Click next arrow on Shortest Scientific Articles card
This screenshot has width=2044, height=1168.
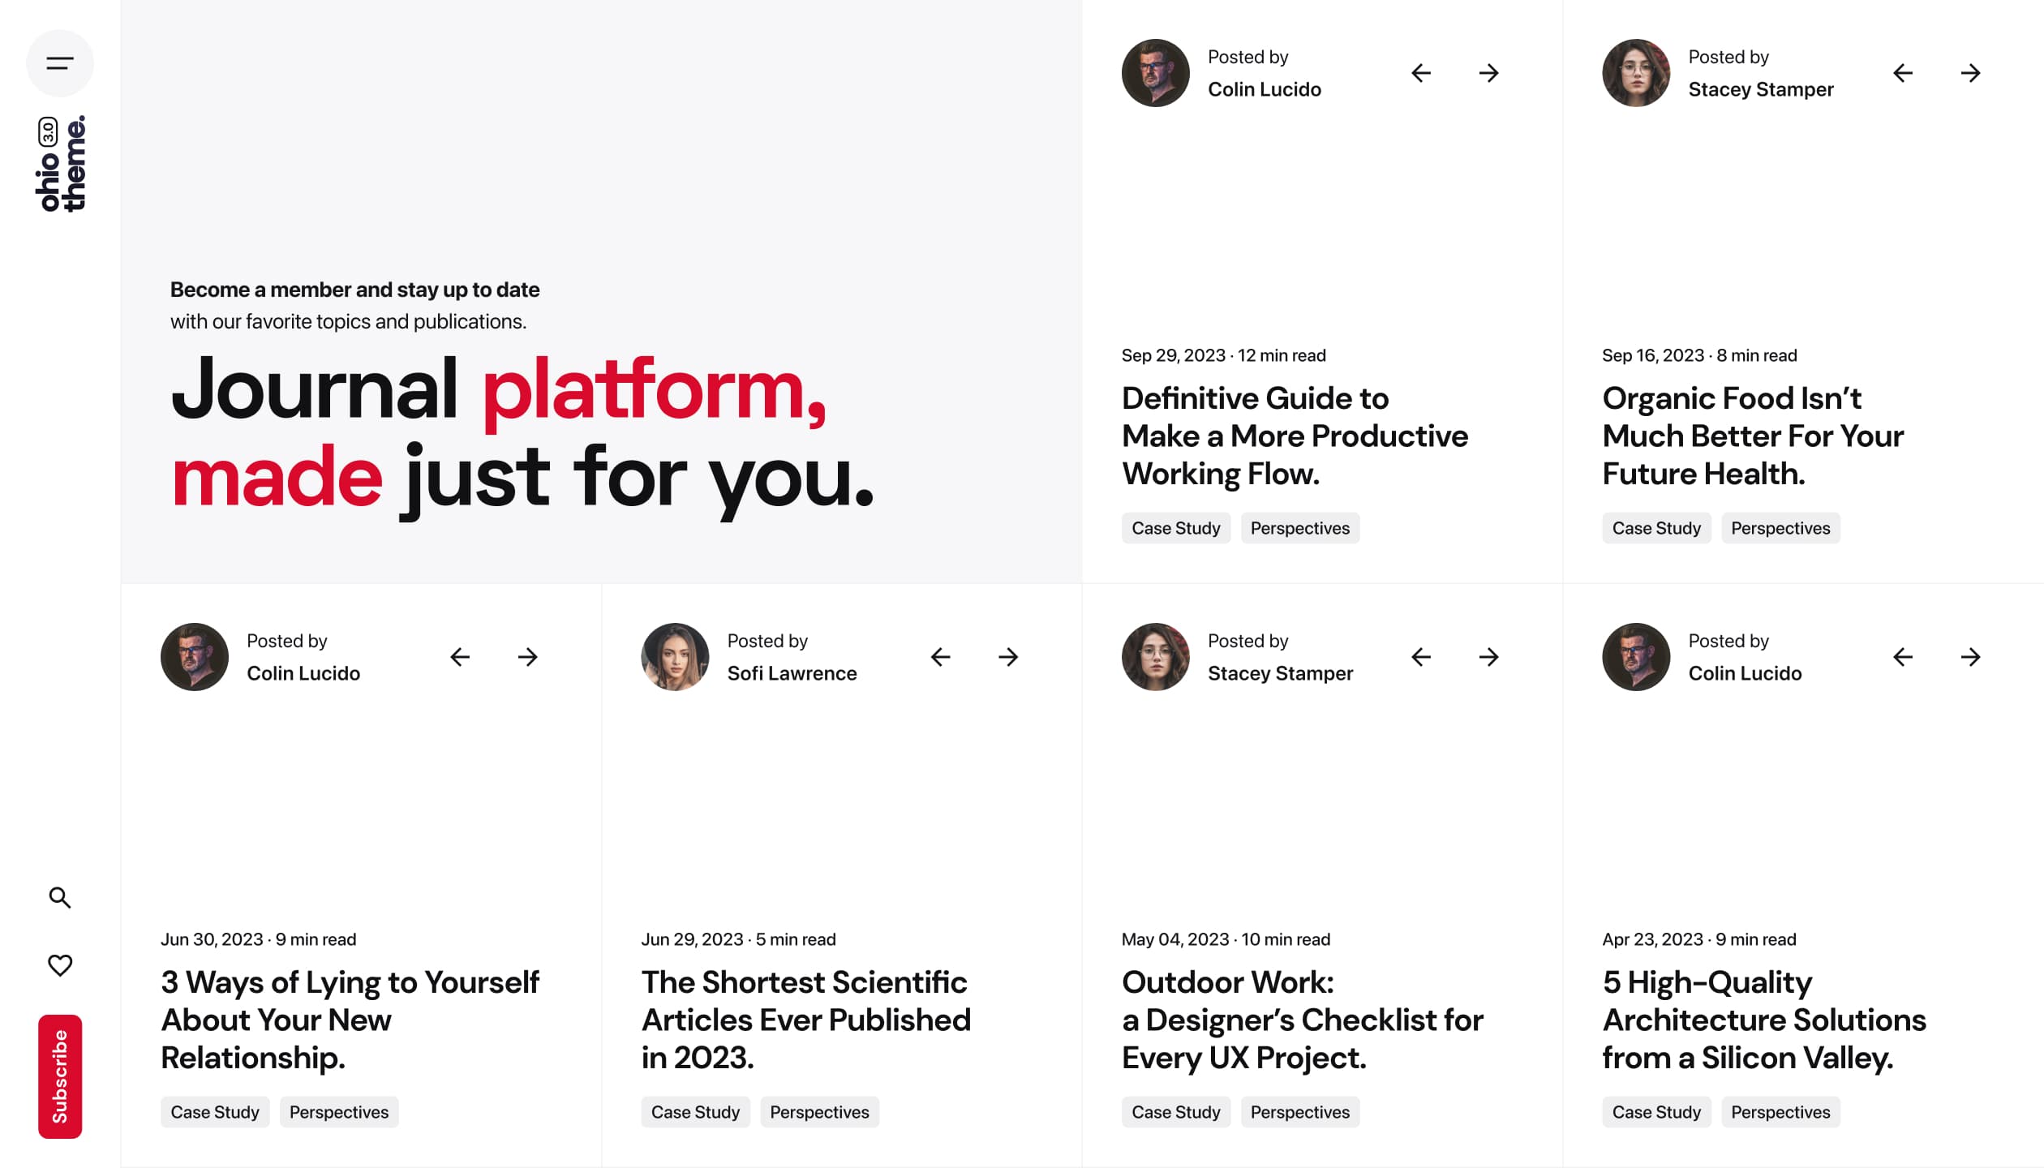[x=1008, y=657]
